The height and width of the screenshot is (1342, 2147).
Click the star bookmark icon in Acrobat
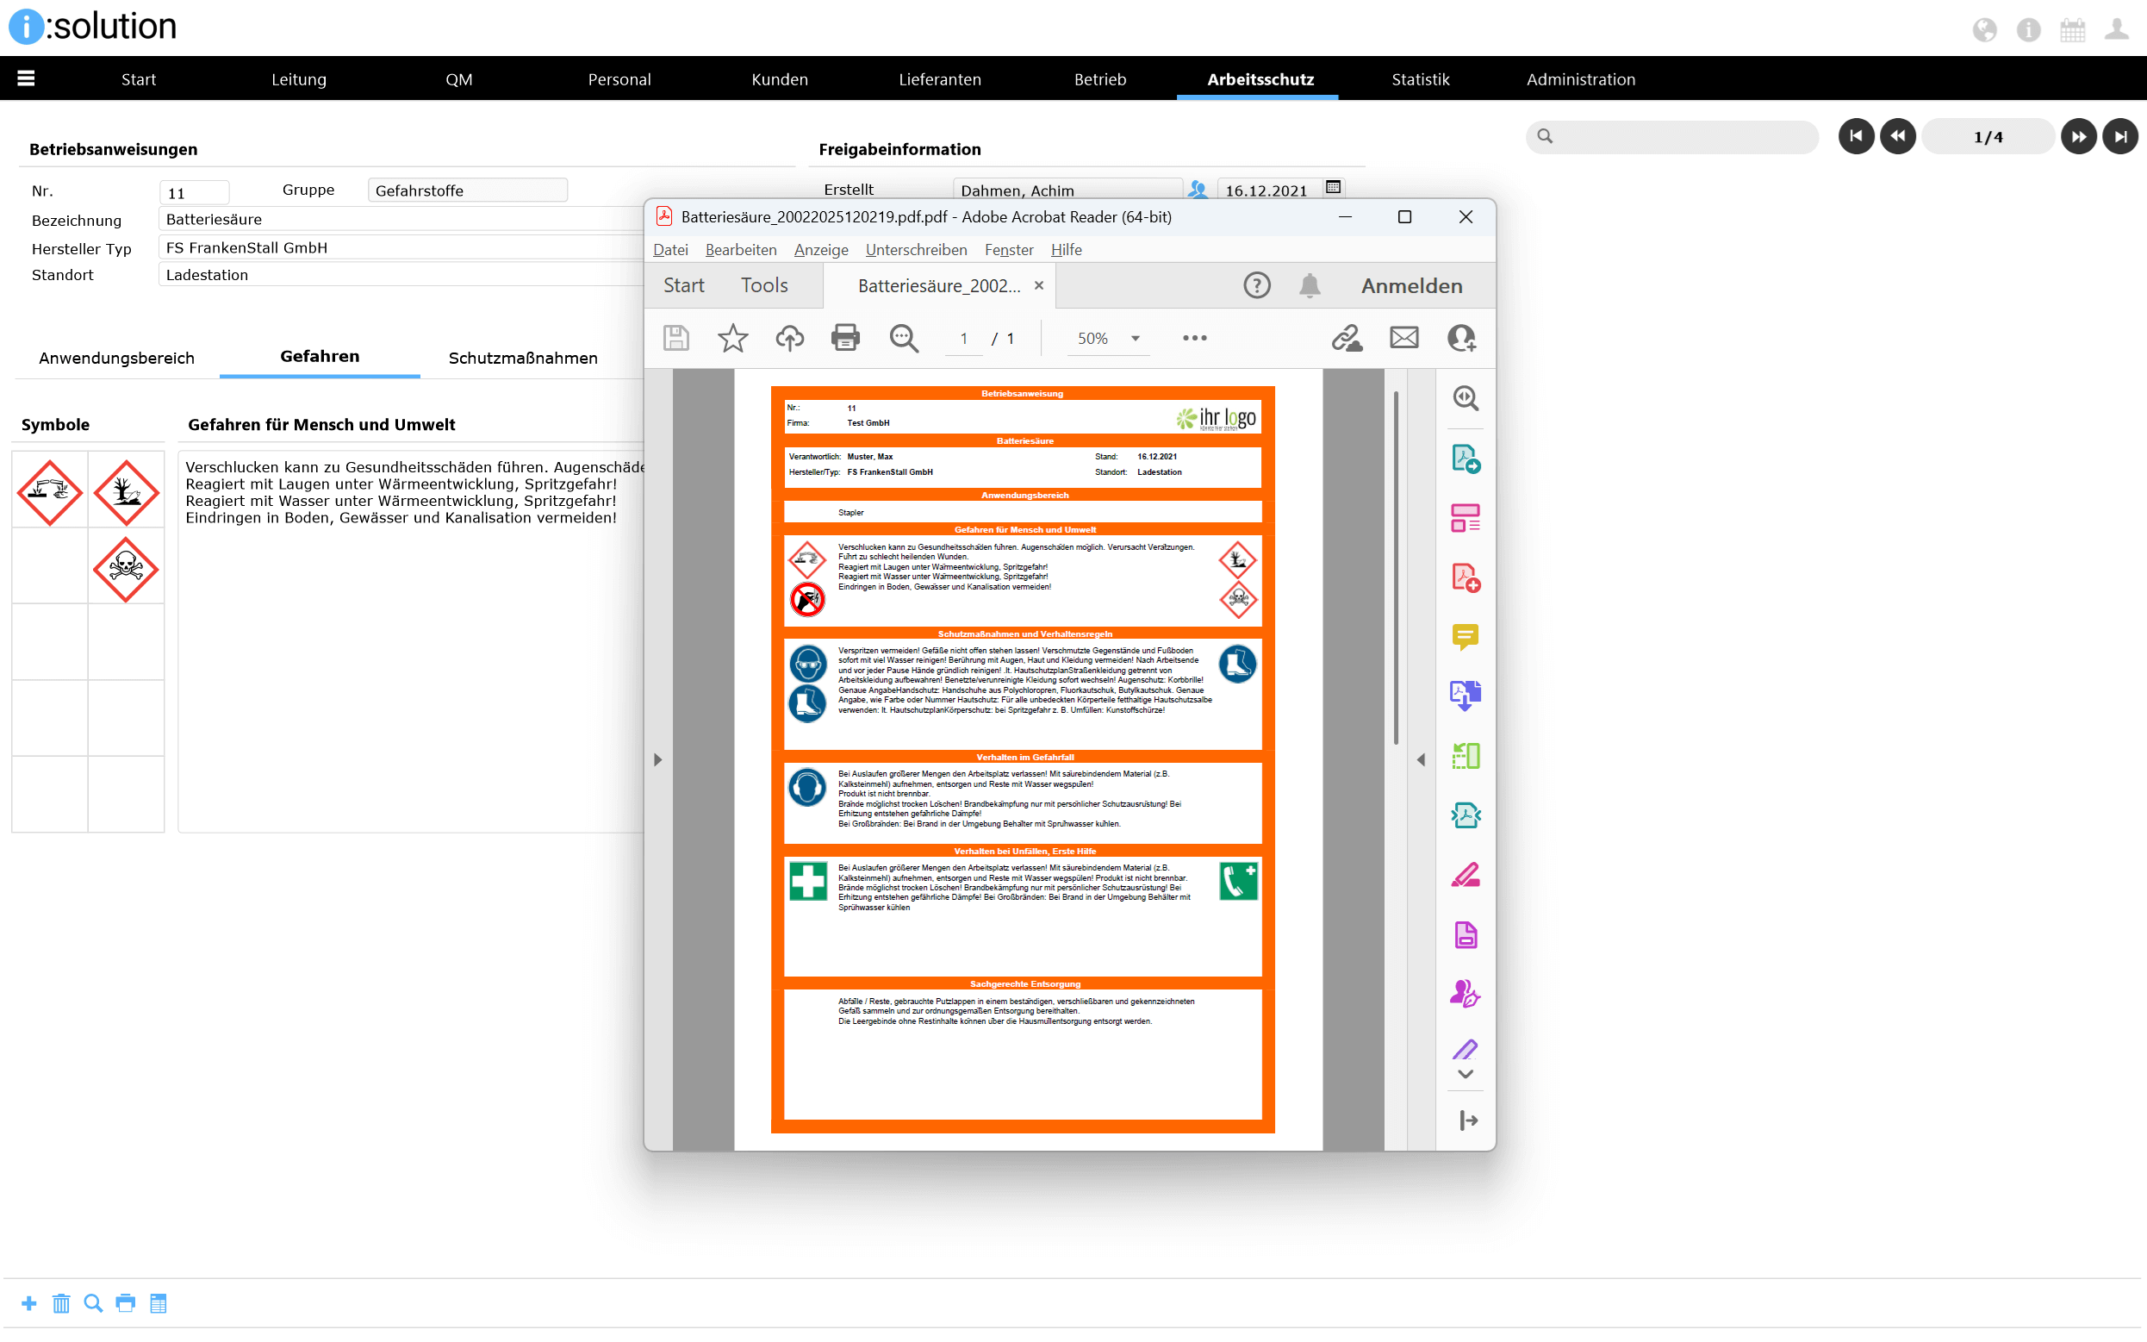pyautogui.click(x=732, y=338)
